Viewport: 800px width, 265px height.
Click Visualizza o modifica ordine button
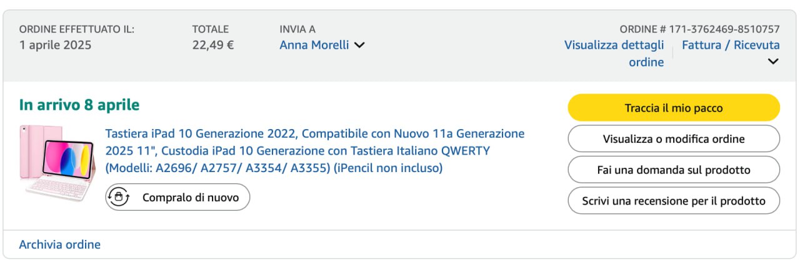673,138
